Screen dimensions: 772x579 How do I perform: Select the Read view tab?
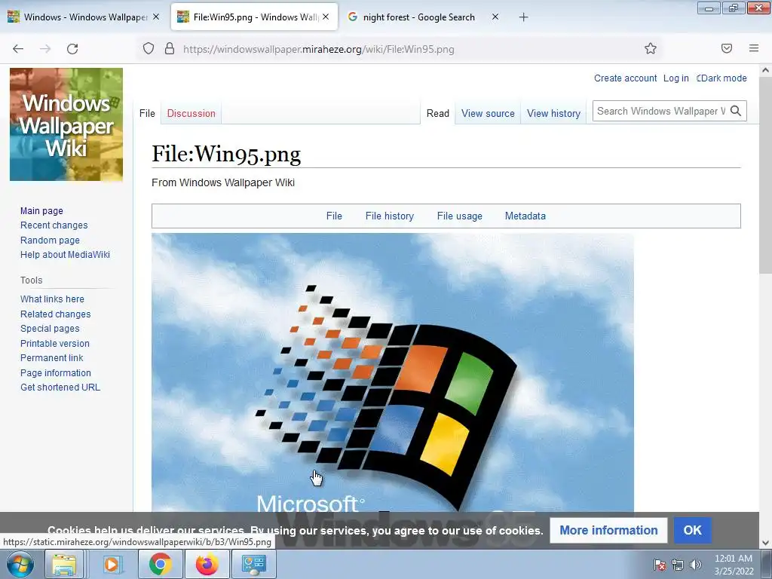[438, 113]
